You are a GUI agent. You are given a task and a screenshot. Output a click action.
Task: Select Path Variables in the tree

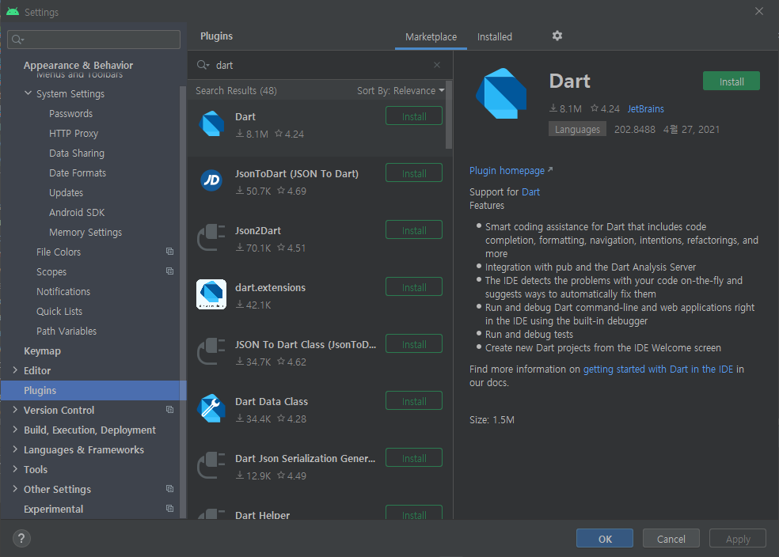(x=66, y=332)
